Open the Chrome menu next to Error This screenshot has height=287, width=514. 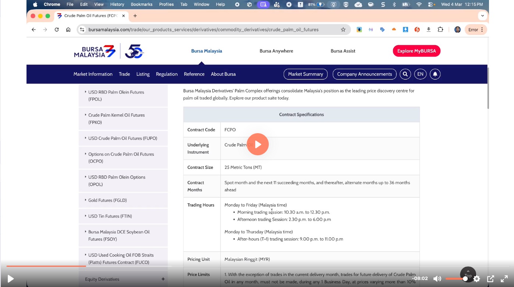tap(482, 30)
